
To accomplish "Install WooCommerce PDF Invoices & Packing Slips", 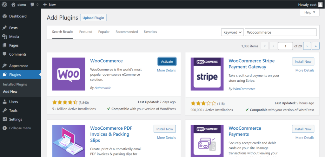I will (x=165, y=129).
